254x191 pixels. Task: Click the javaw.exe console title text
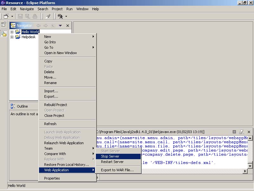pos(150,132)
